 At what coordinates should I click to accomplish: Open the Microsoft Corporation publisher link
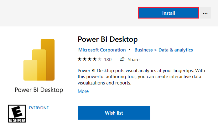[x=102, y=50]
